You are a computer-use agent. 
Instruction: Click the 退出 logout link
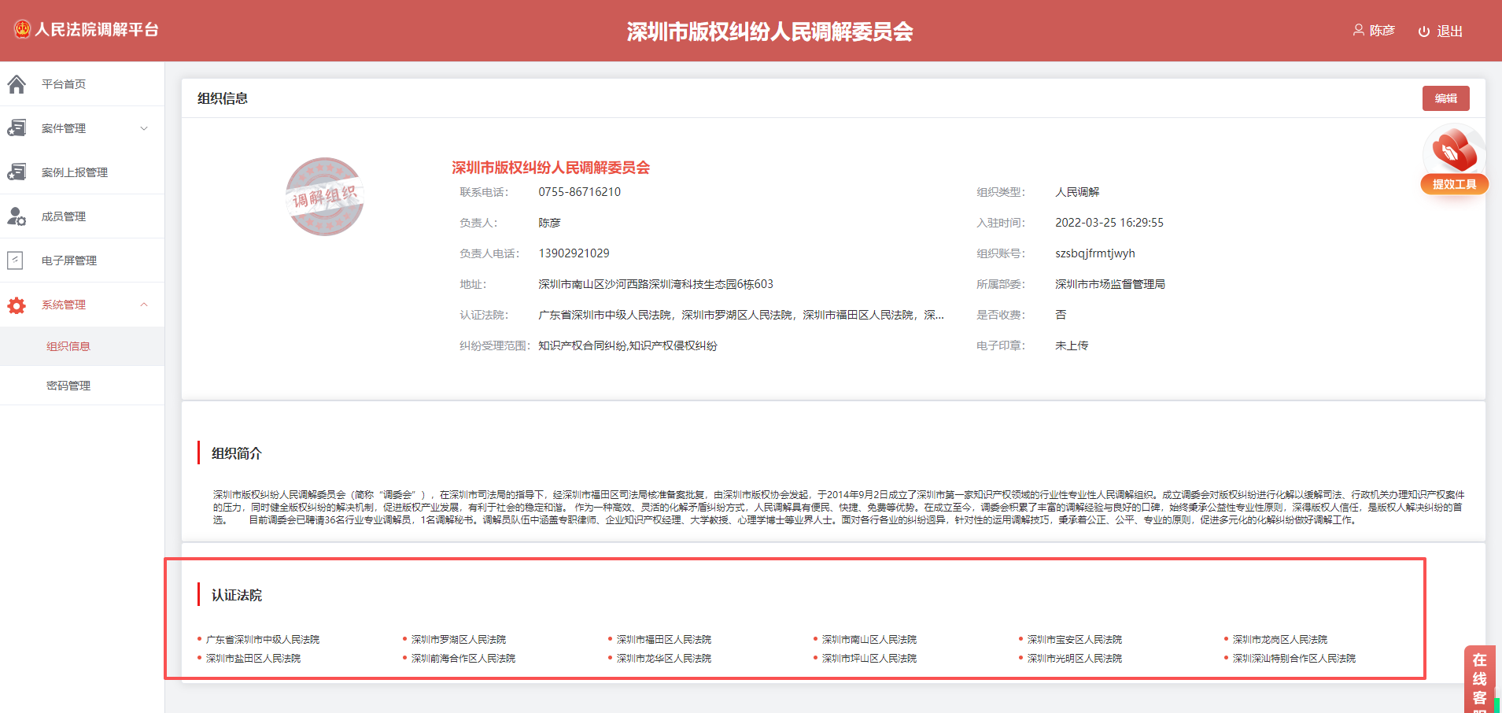[1449, 31]
